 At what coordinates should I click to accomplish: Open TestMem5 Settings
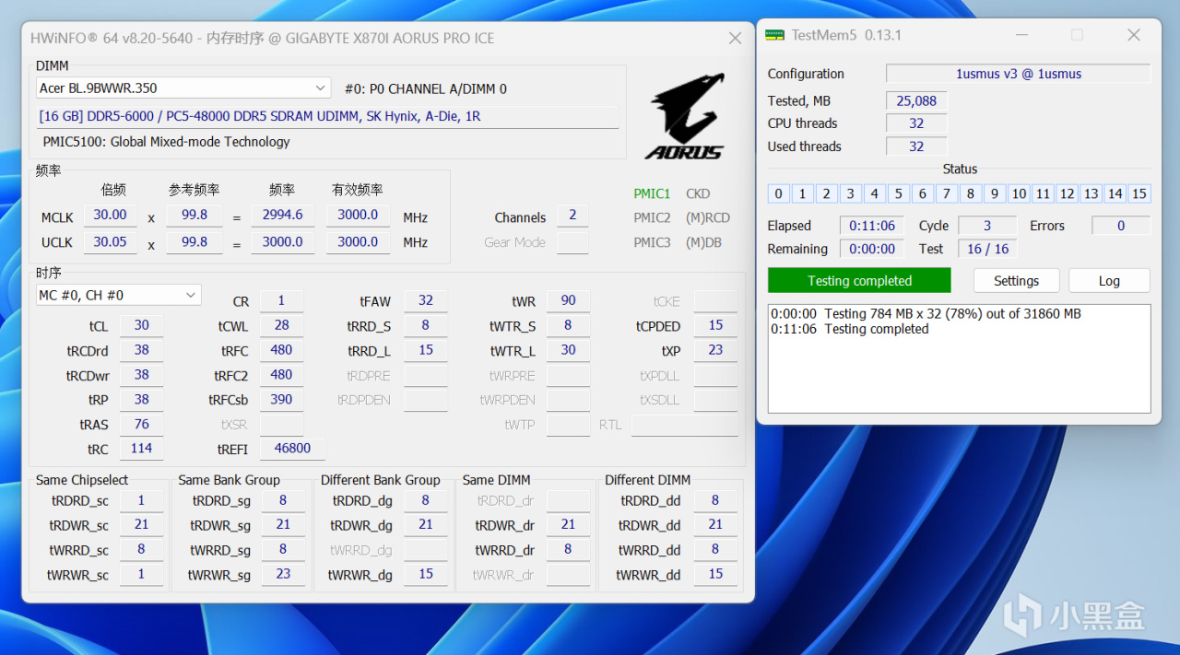click(1016, 281)
